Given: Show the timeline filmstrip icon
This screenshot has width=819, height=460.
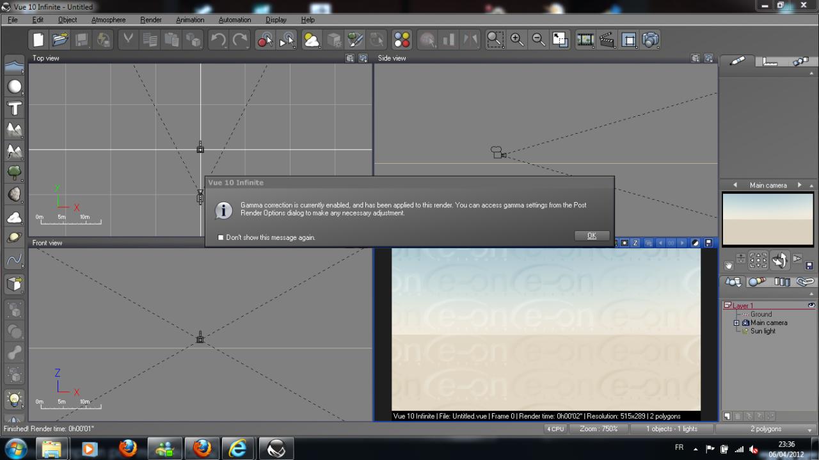Looking at the screenshot, I should tap(585, 40).
